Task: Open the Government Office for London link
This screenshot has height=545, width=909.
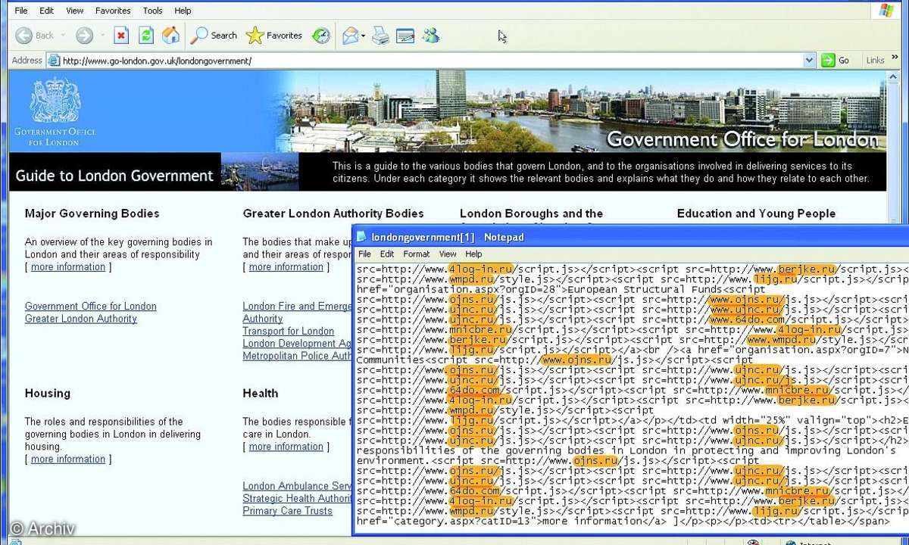Action: (x=91, y=307)
